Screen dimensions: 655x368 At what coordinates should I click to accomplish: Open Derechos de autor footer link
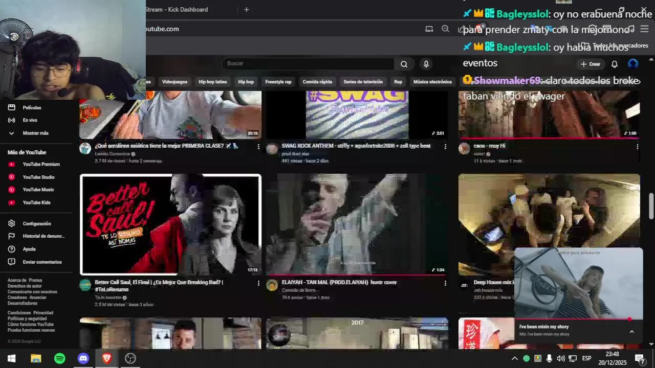pos(25,286)
